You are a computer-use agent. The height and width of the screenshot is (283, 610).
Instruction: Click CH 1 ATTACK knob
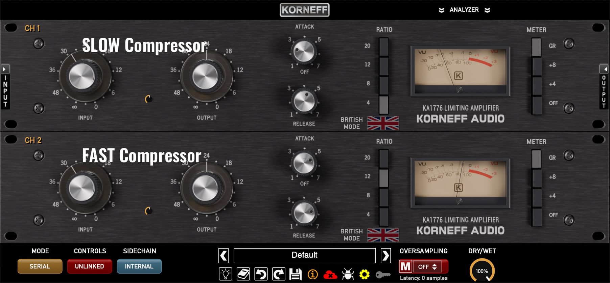pos(304,52)
